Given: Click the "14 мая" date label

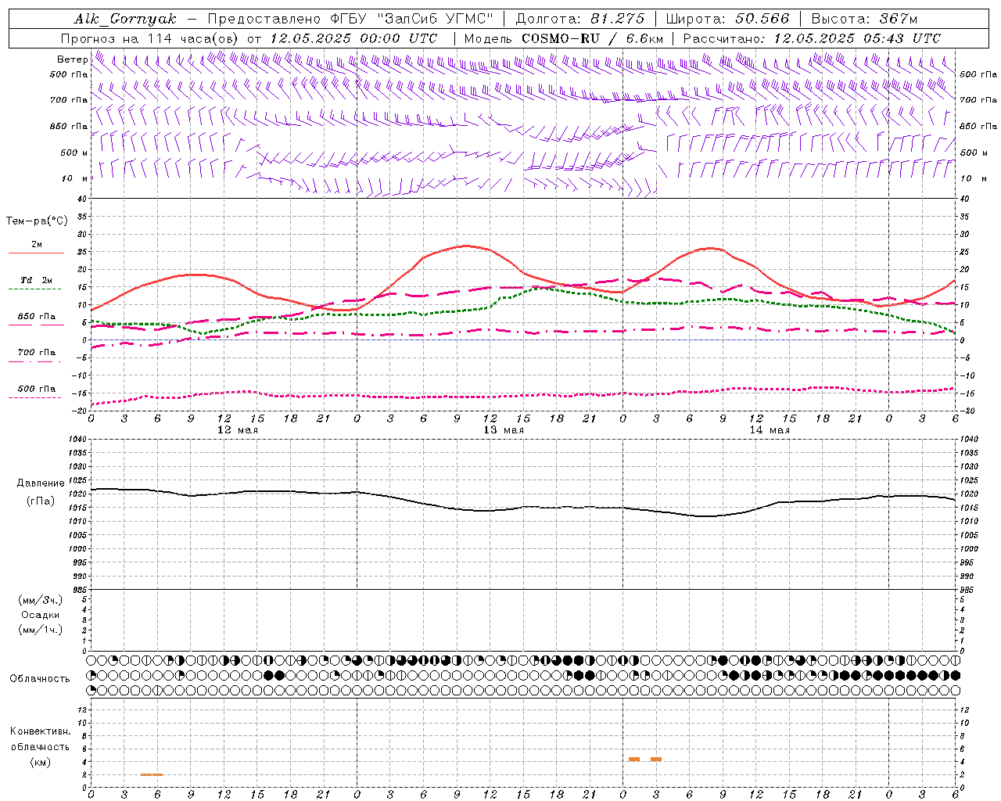Looking at the screenshot, I should pos(770,430).
